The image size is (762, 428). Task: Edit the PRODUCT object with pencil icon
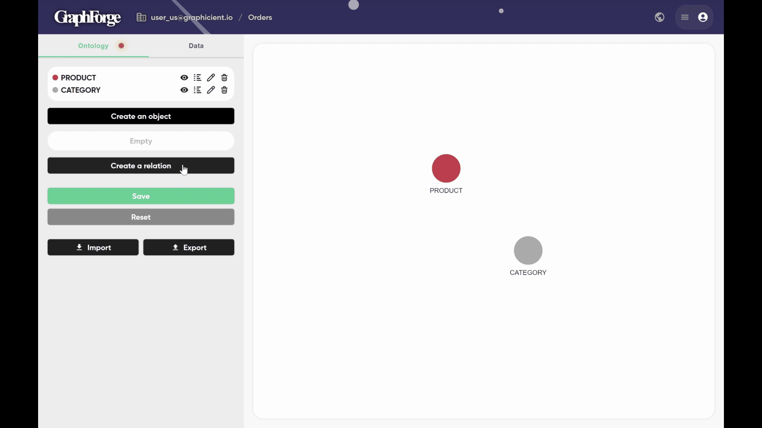click(x=211, y=78)
